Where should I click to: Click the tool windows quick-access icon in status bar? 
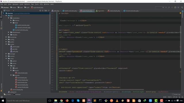tap(2, 97)
